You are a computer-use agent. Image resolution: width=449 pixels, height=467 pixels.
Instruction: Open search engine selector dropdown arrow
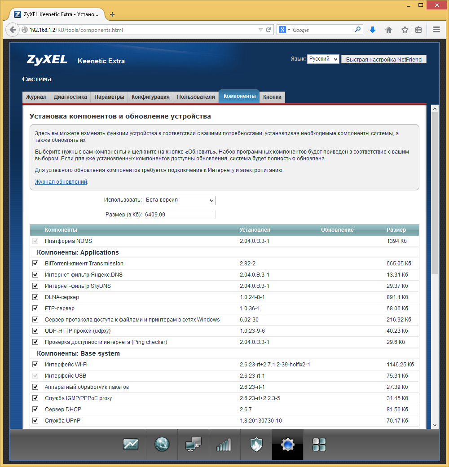289,30
